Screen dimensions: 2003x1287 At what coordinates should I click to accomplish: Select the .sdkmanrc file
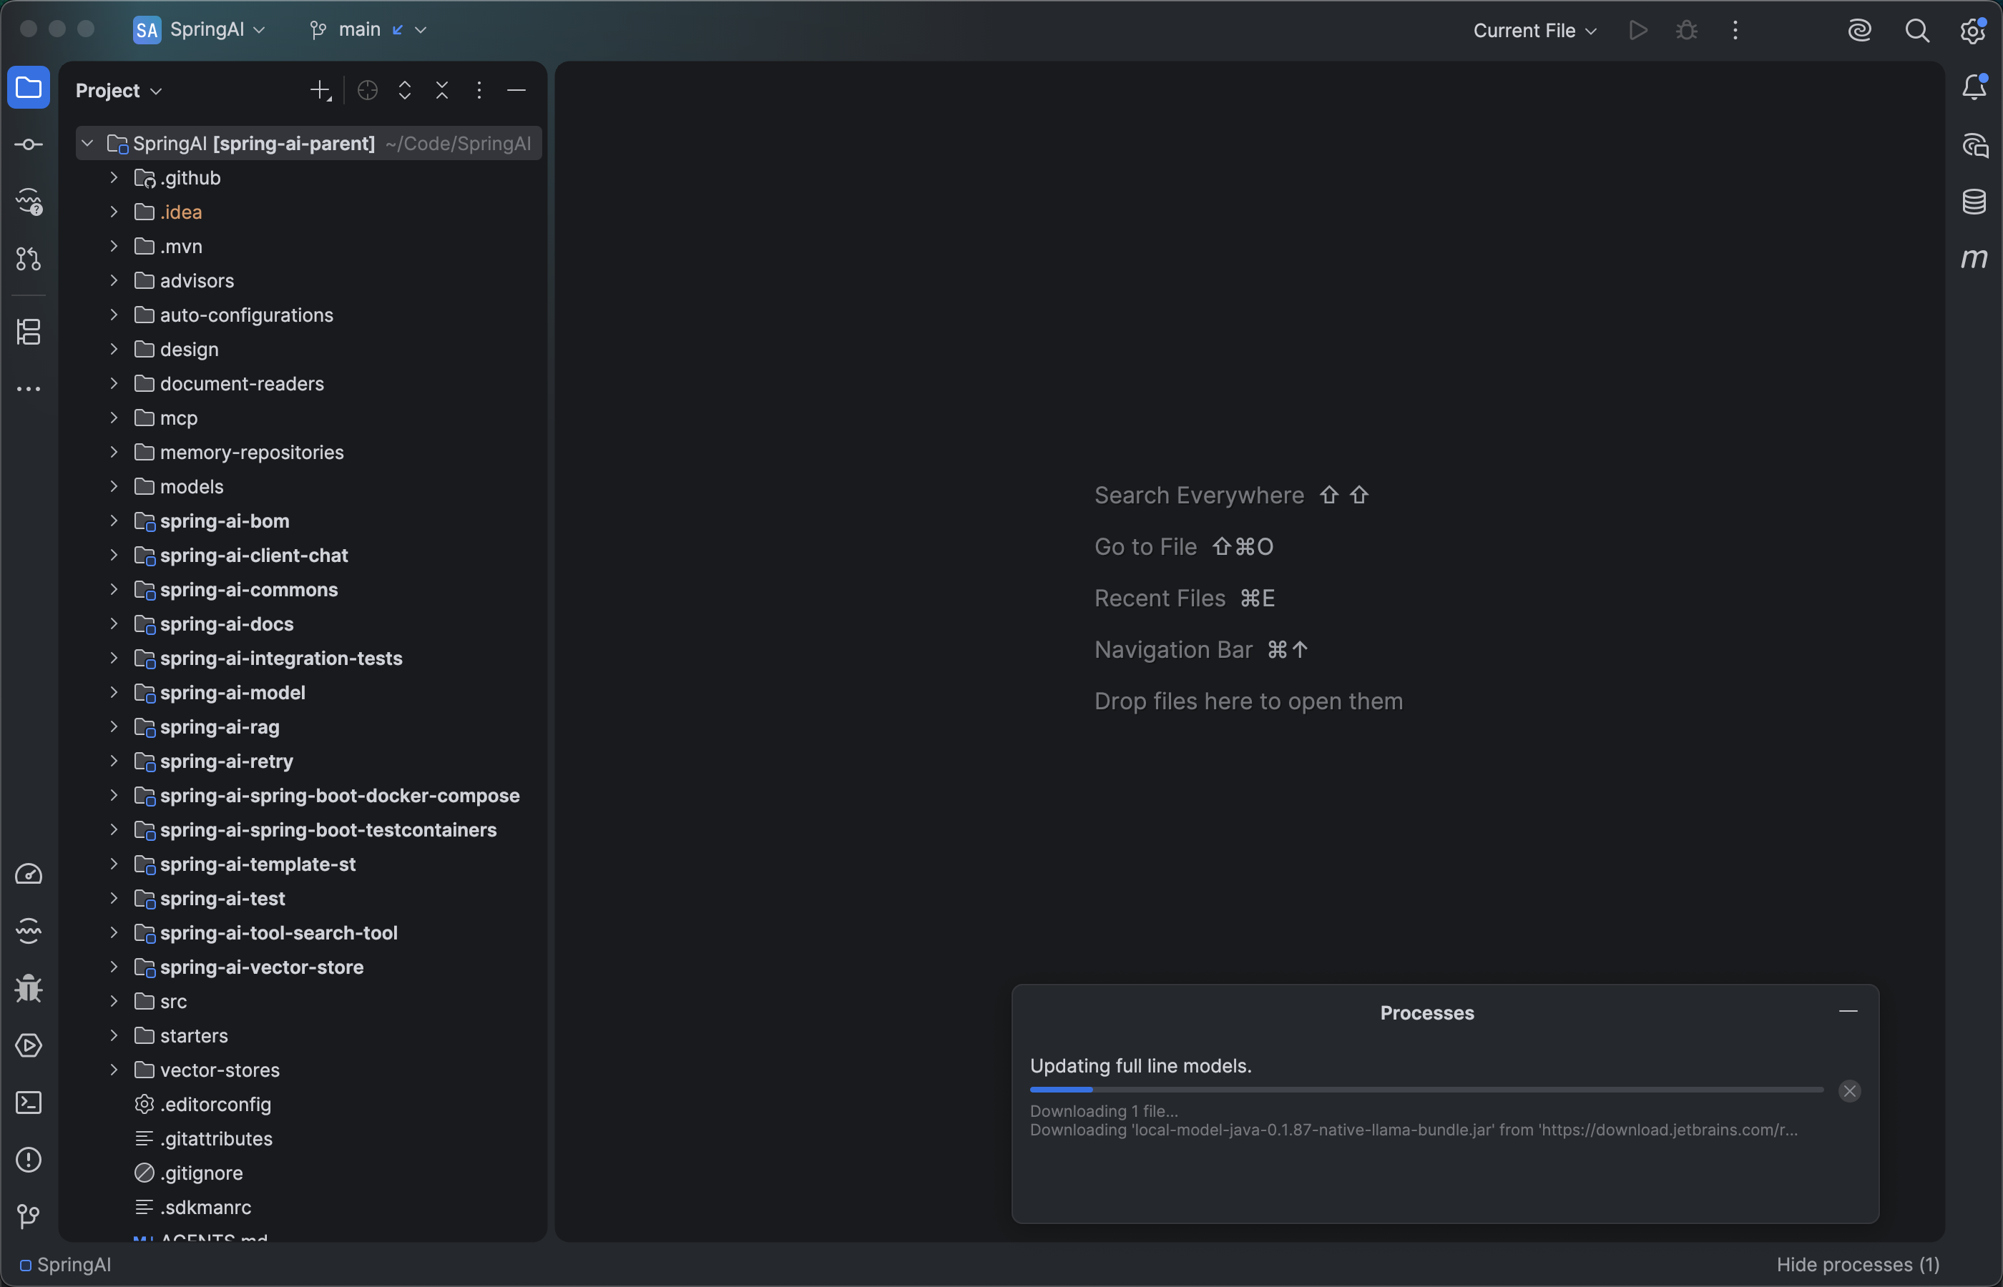pos(309,1207)
